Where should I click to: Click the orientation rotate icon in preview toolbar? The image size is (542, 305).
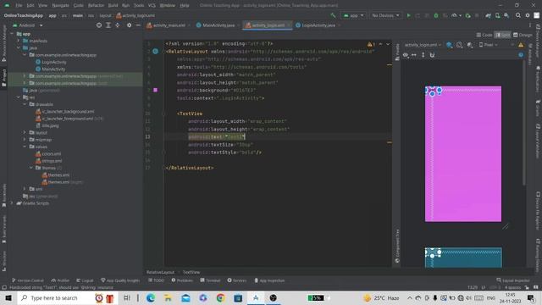459,45
